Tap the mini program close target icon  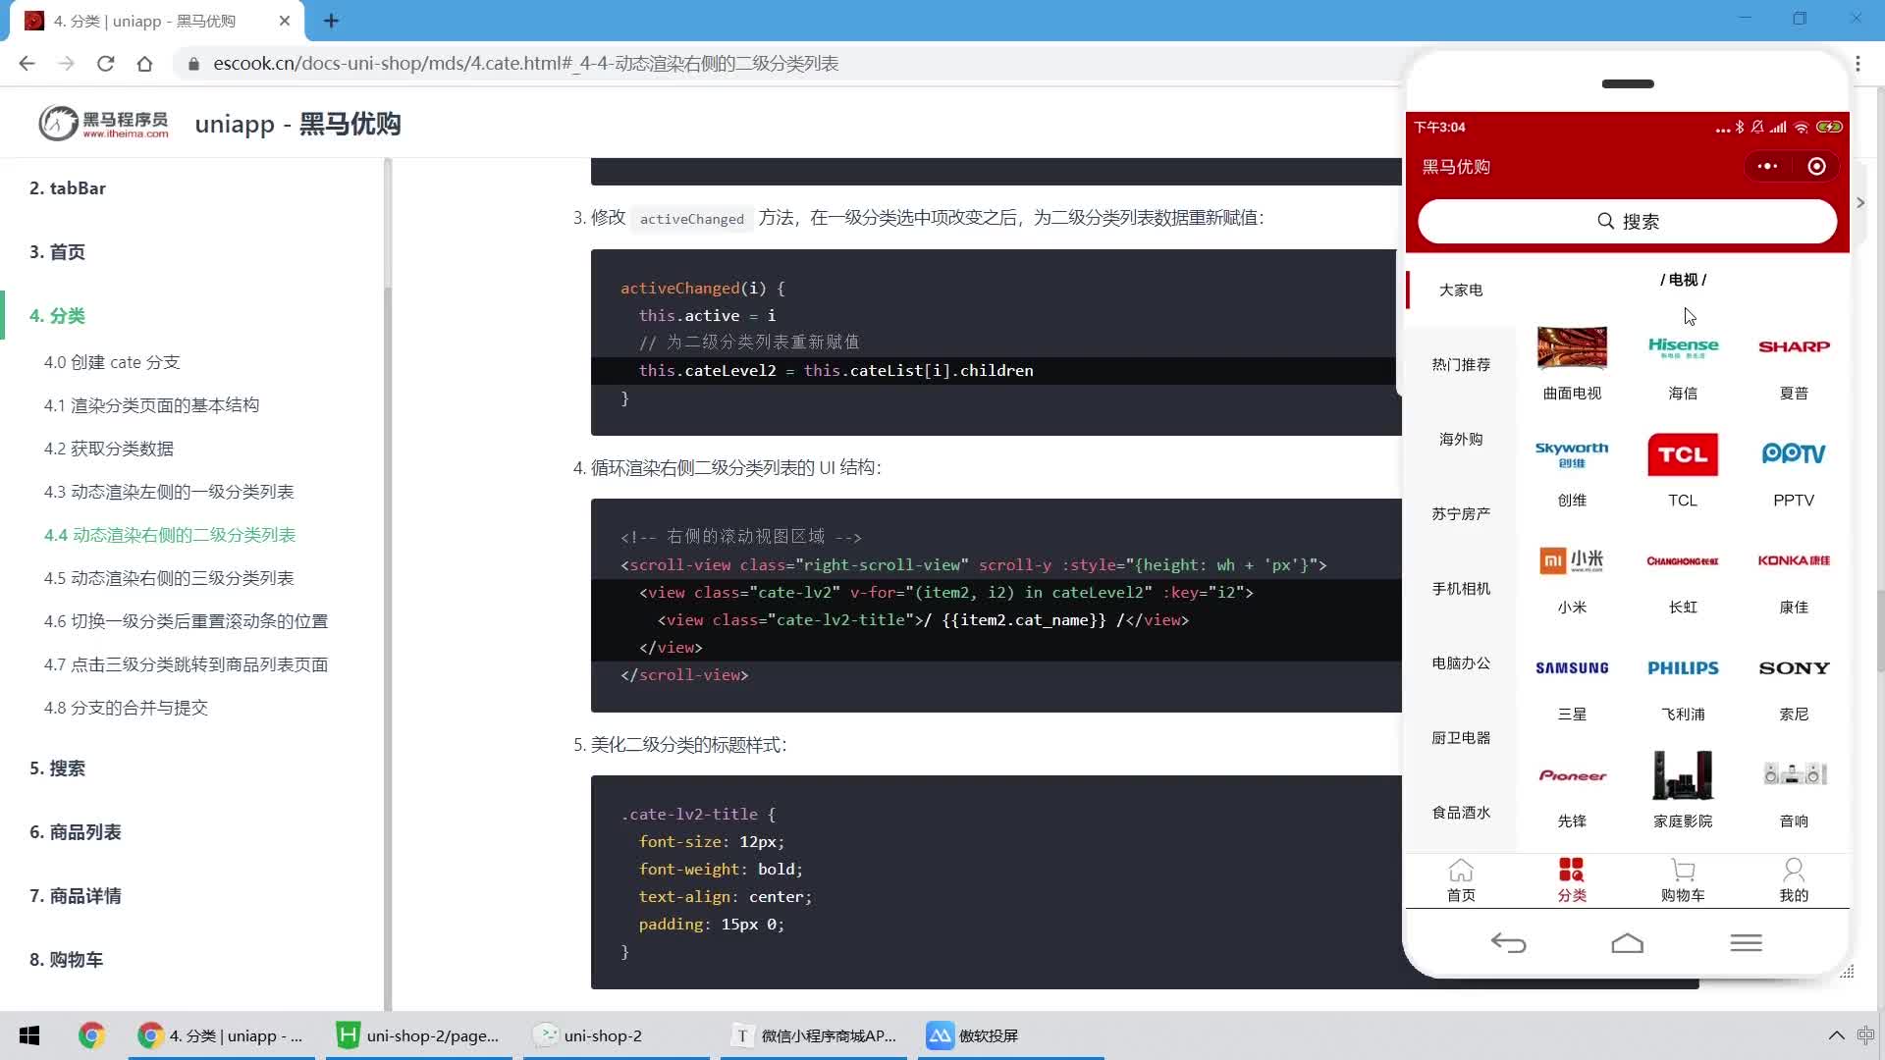pos(1816,167)
